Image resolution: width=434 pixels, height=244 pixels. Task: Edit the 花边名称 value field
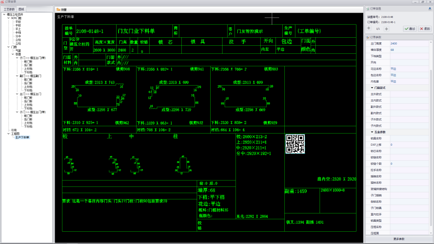[410, 69]
